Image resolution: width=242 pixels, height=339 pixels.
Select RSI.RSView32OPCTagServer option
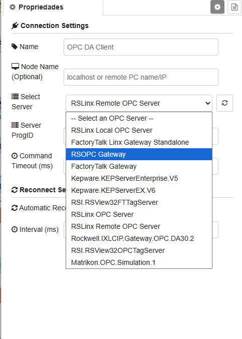[x=139, y=250]
